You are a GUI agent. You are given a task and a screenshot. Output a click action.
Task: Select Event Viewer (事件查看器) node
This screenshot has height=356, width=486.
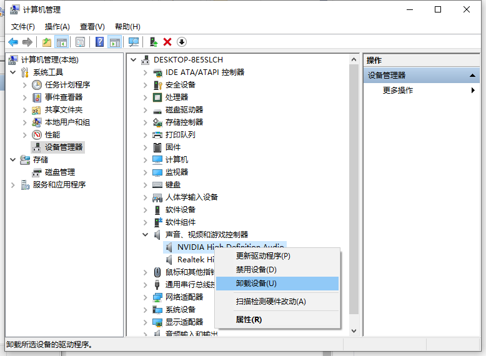[x=64, y=97]
